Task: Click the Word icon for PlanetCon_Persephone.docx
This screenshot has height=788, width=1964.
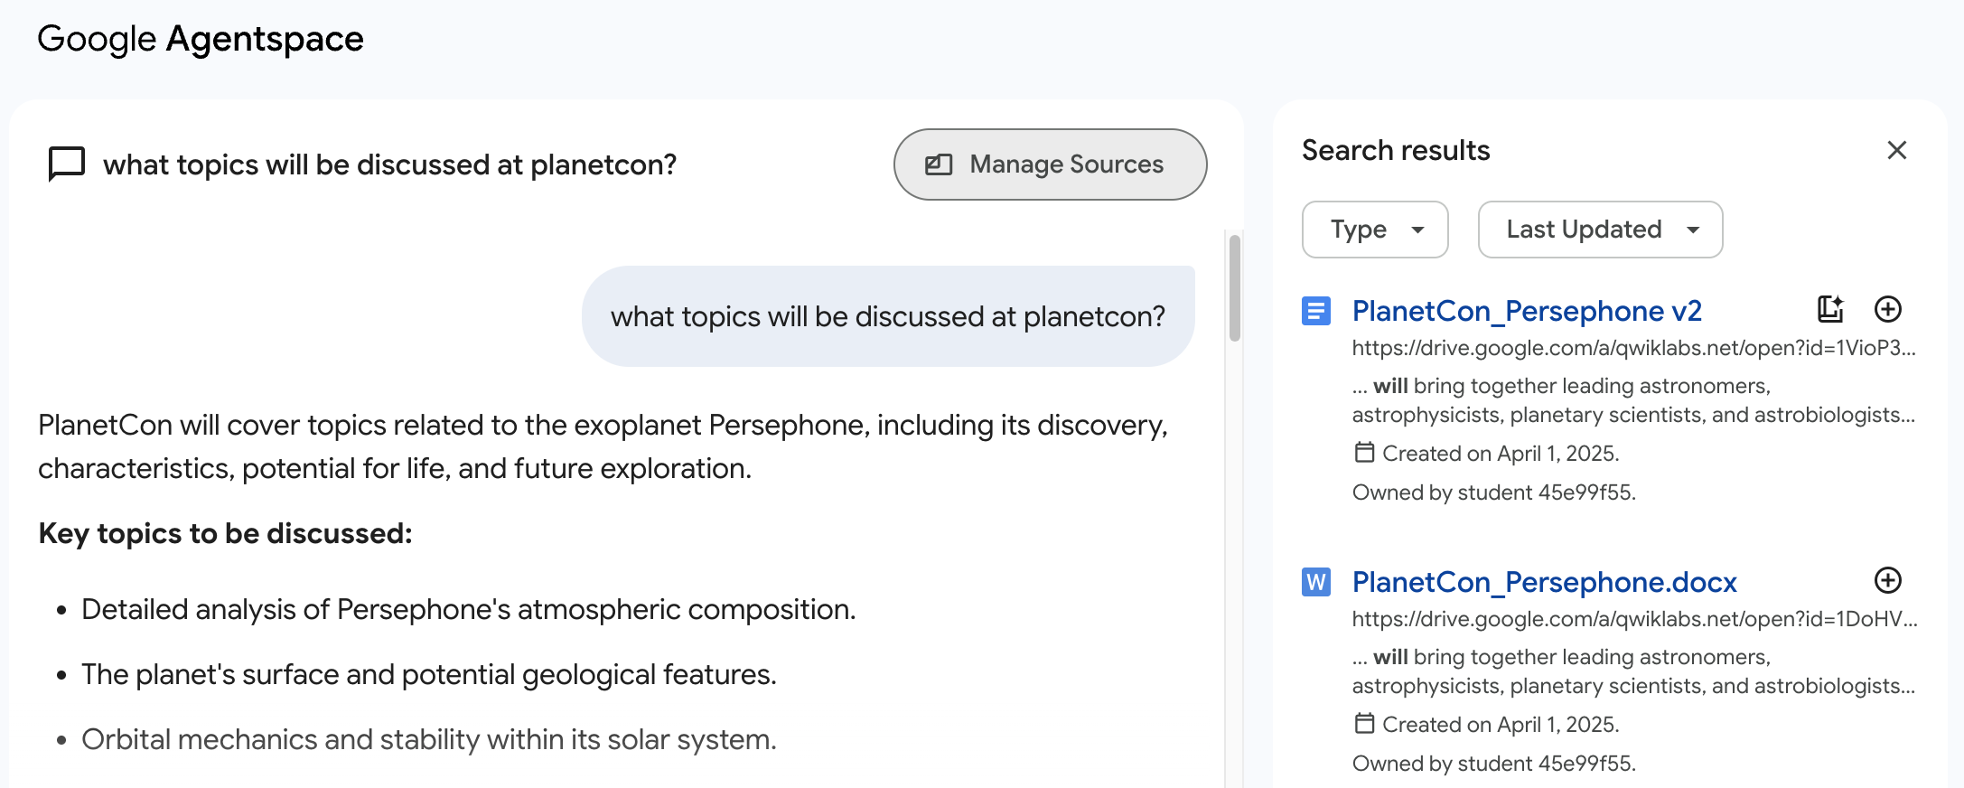Action: click(1316, 582)
